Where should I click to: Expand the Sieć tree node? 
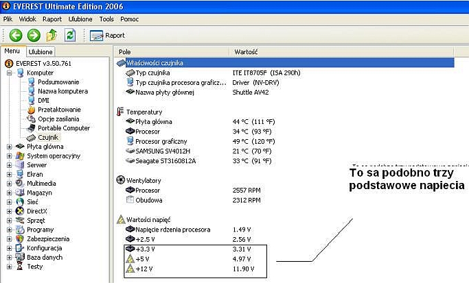click(x=10, y=202)
